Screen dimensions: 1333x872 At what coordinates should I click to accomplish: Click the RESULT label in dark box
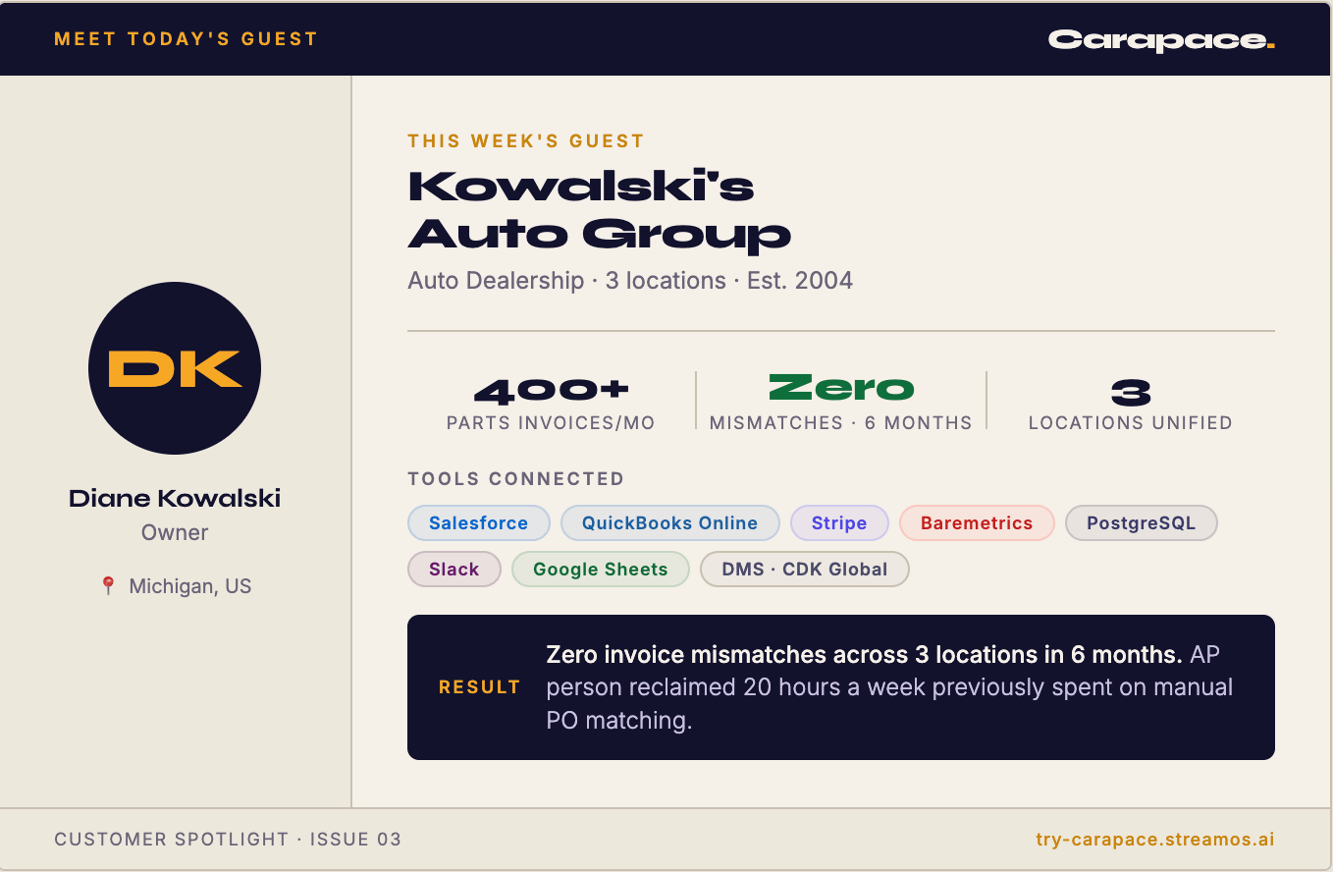[x=479, y=687]
